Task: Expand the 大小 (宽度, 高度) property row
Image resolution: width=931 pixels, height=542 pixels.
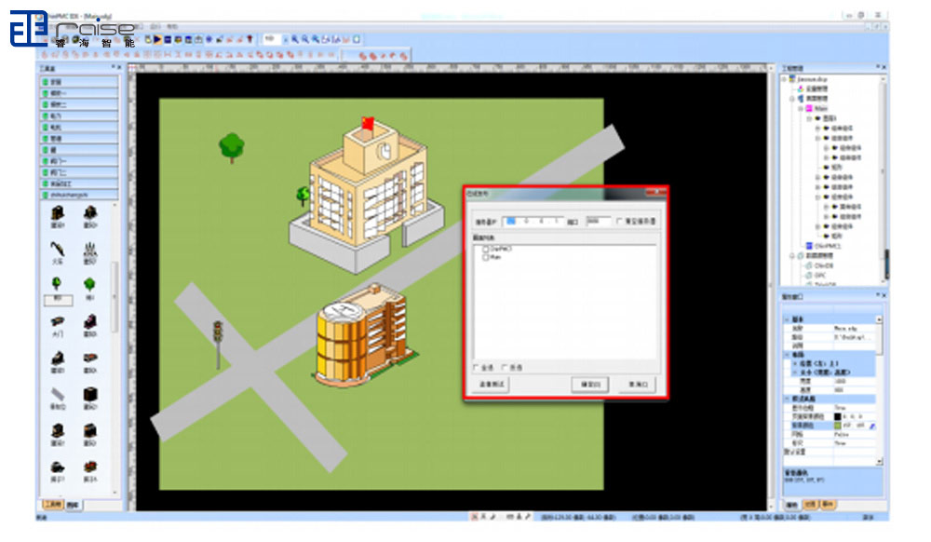Action: pos(795,373)
